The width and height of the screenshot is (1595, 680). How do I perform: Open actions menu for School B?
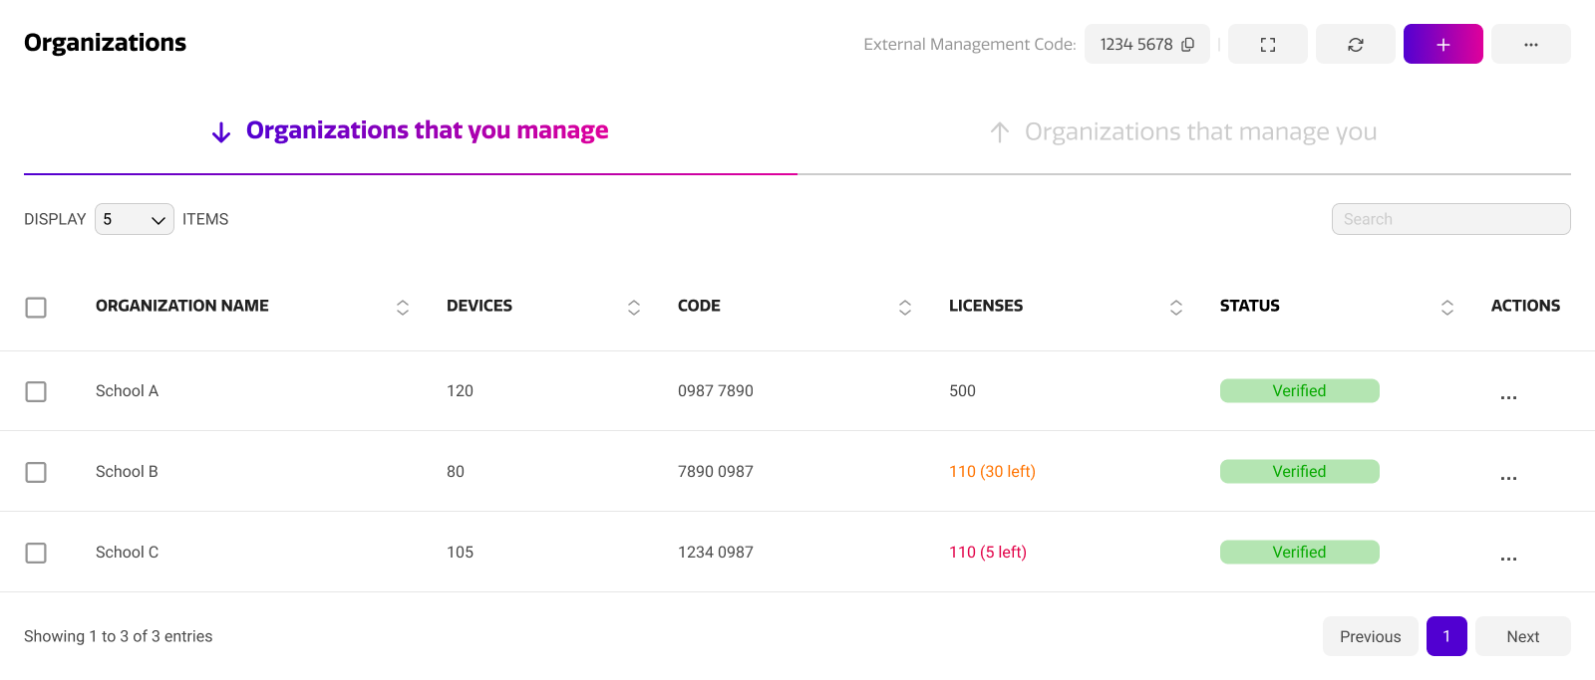1508,477
